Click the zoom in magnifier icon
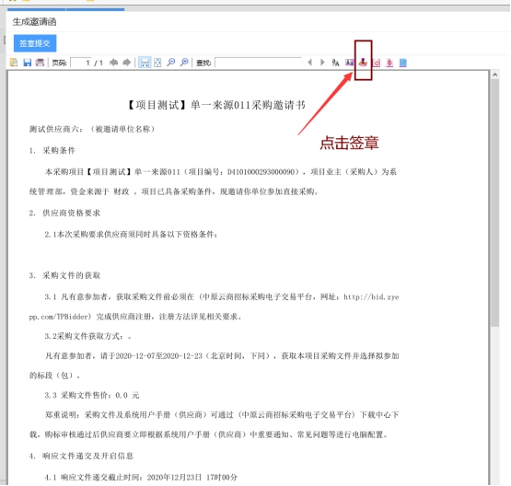Screen dimensions: 511x486 (184, 63)
